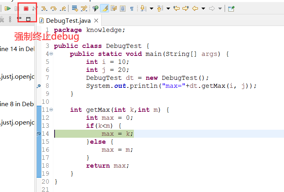Screen dimensions: 284x192
Task: Click the 'int i = 10;' line
Action: (108, 62)
